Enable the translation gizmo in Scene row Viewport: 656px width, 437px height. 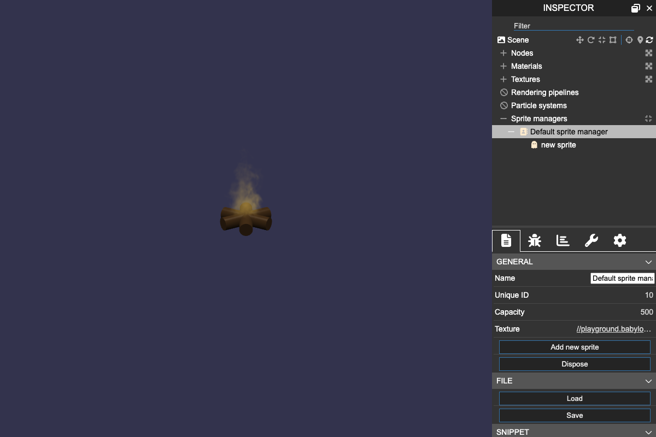tap(579, 40)
